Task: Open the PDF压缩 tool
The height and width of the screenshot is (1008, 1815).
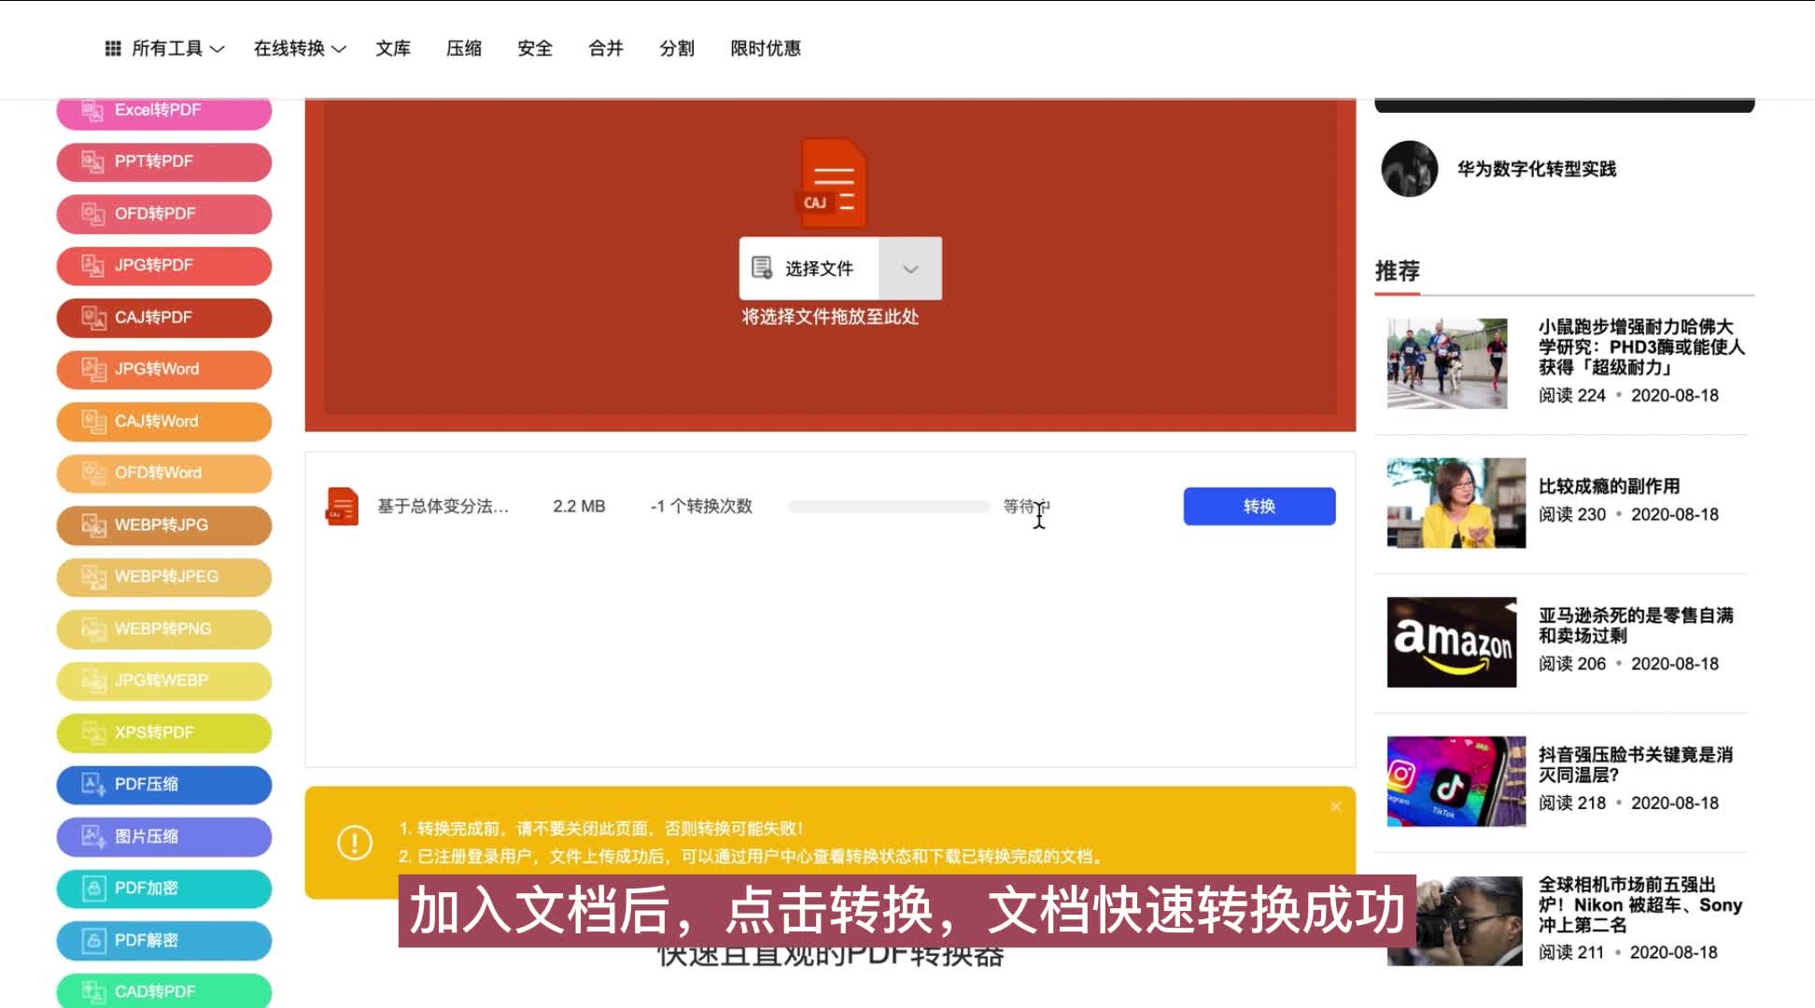Action: tap(164, 784)
